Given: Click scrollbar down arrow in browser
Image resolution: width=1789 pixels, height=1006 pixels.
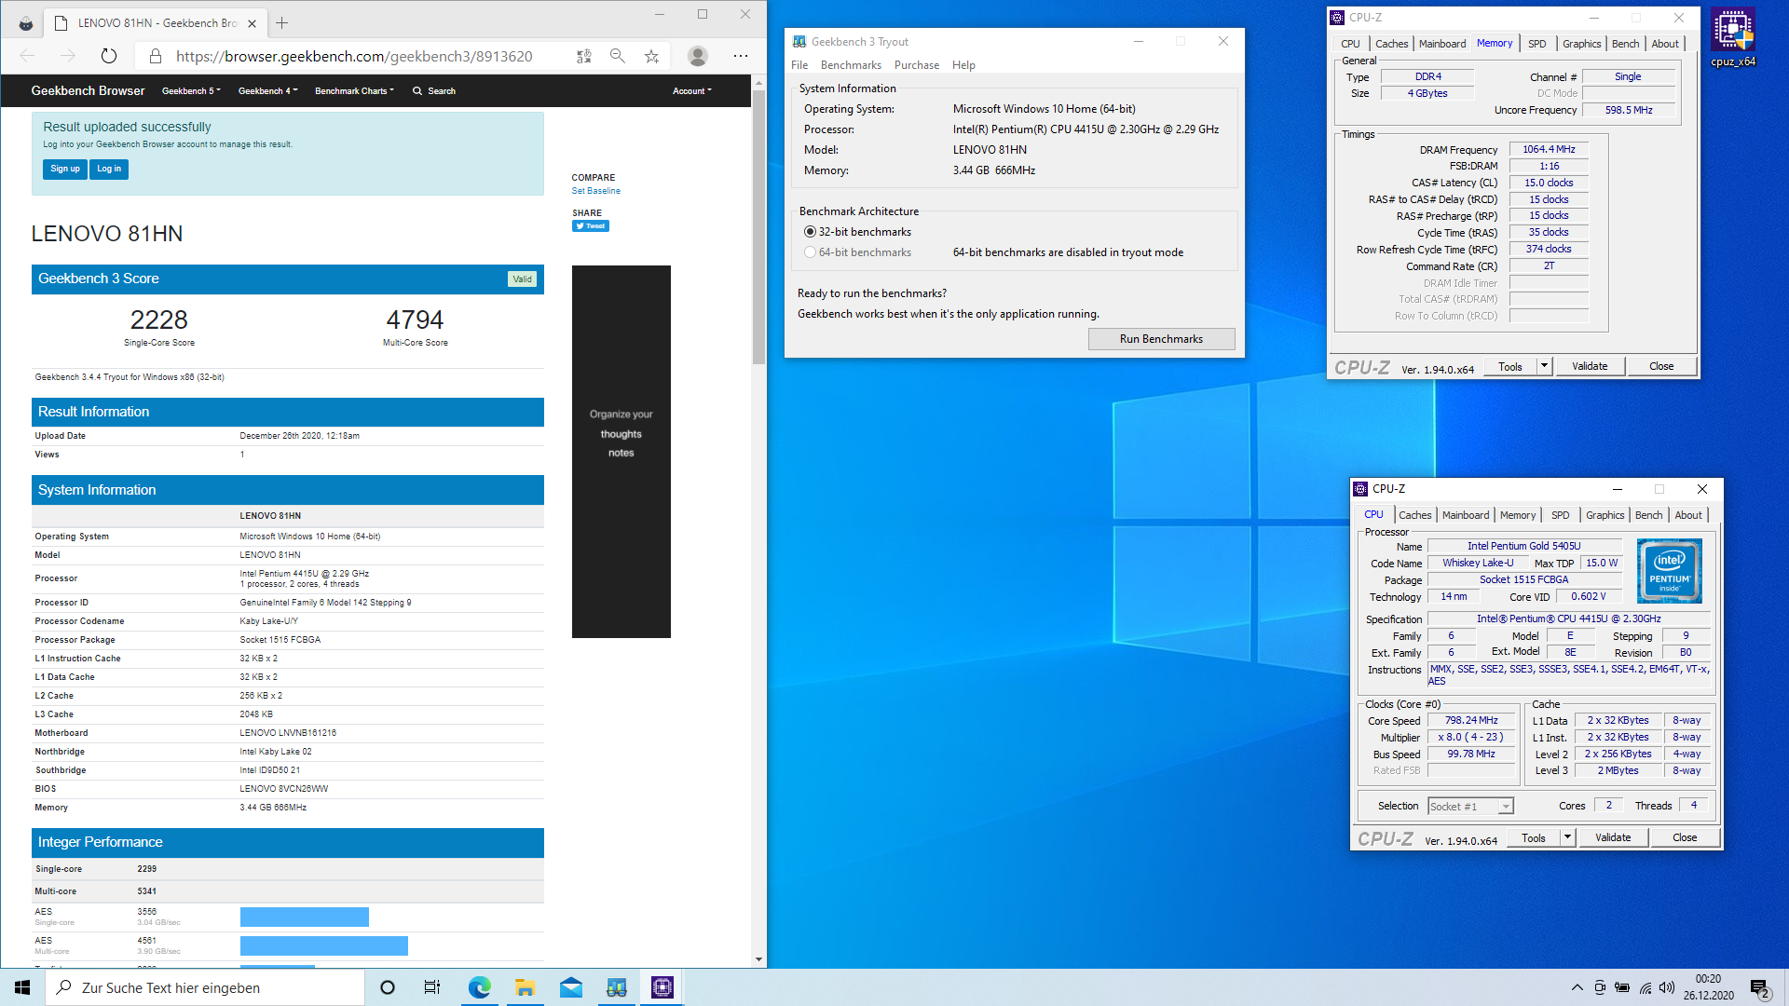Looking at the screenshot, I should click(758, 959).
